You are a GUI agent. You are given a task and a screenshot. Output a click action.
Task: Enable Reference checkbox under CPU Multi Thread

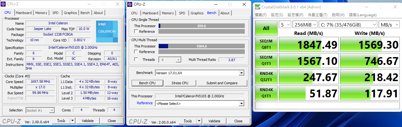pyautogui.click(x=136, y=52)
